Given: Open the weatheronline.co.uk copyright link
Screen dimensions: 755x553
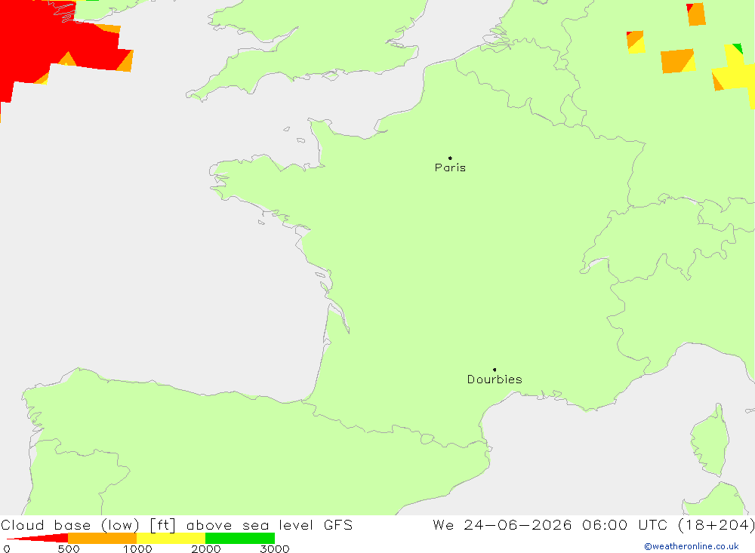Looking at the screenshot, I should pos(692,546).
